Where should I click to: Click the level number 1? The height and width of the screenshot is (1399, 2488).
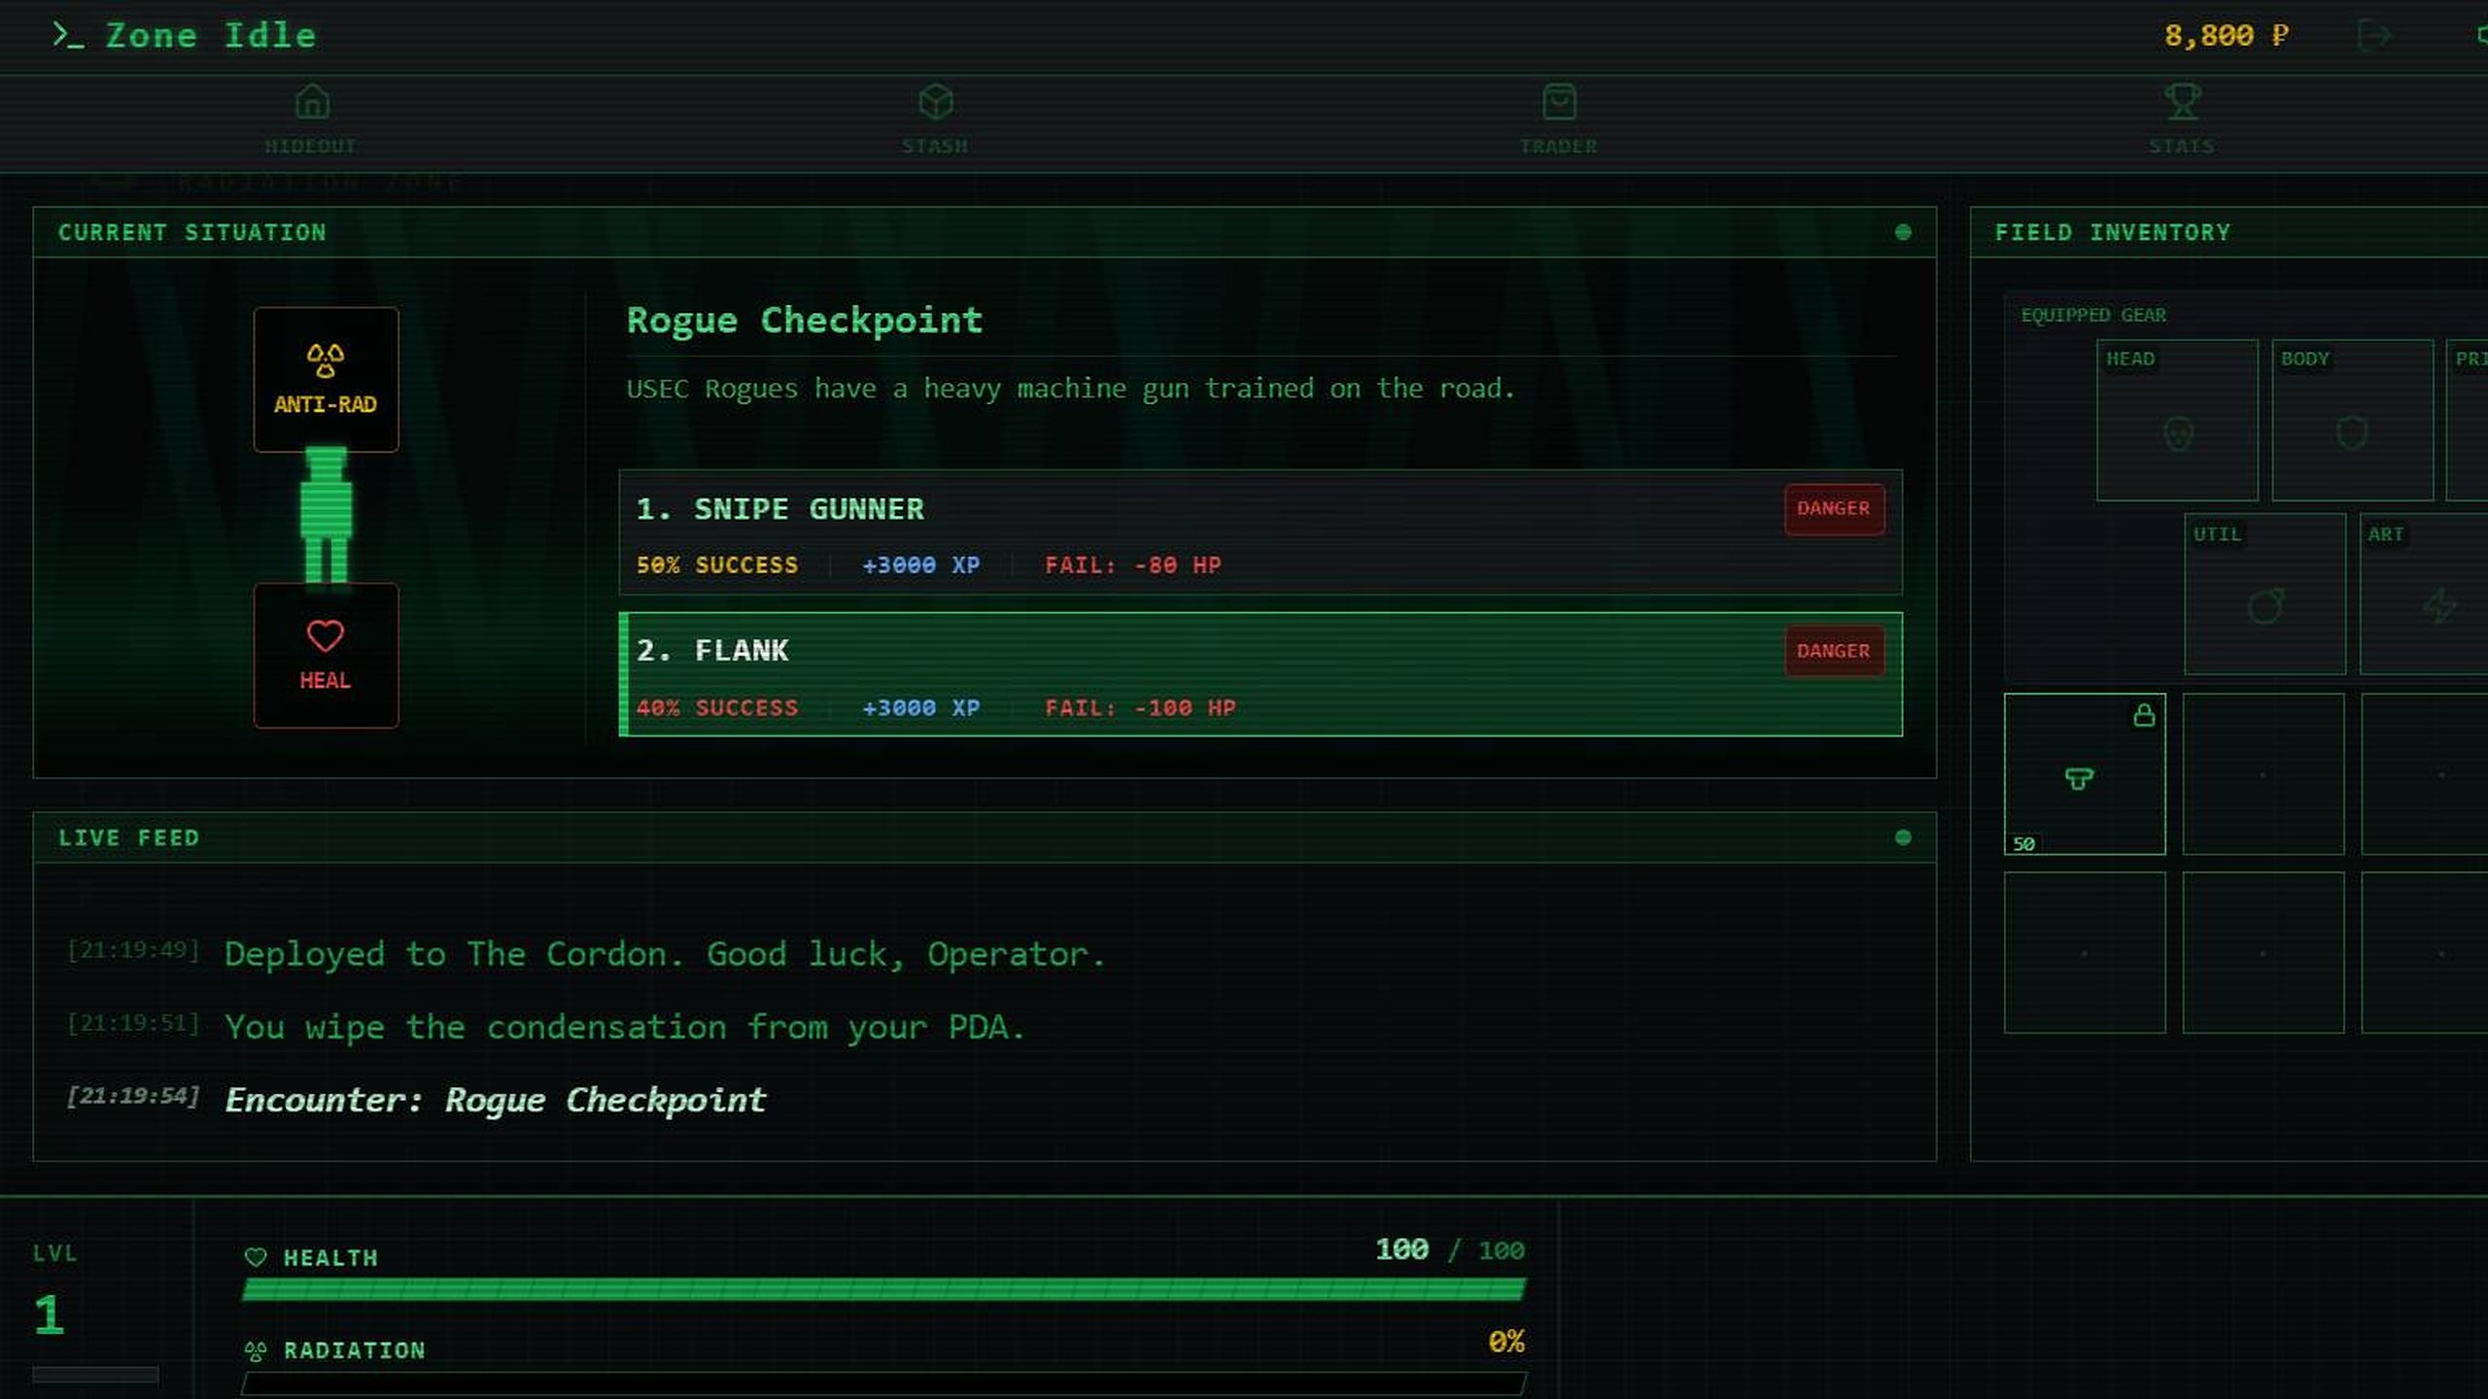coord(49,1315)
